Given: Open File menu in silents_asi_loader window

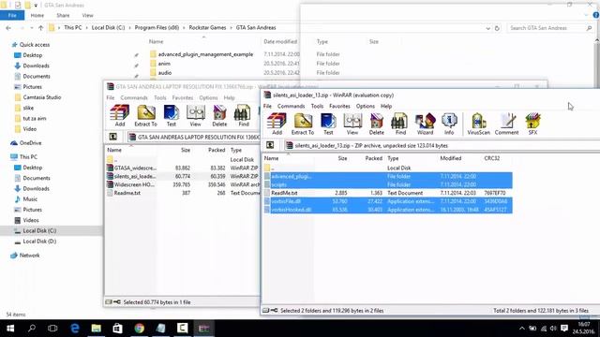Looking at the screenshot, I should tap(267, 106).
